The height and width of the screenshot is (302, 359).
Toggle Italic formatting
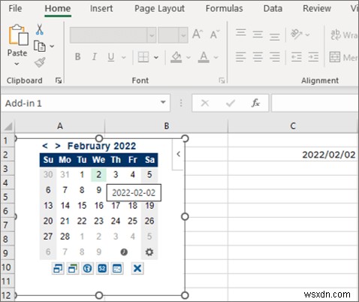(x=94, y=57)
